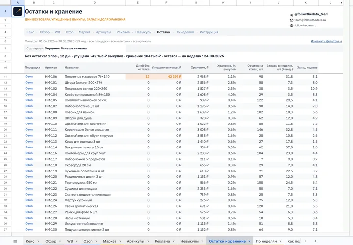Expand the Кейс sheet tab dropdown arrow
This screenshot has height=245, width=353.
(x=38, y=241)
